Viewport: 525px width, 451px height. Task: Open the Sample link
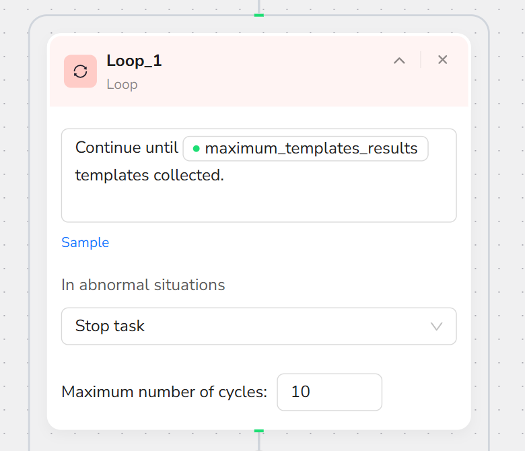[x=85, y=242]
